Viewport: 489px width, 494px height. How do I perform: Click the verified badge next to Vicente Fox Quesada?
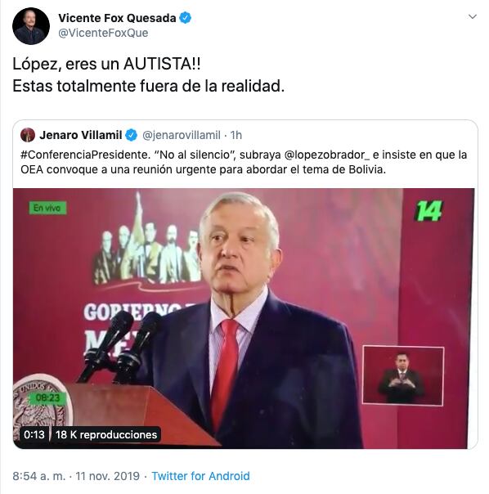[186, 18]
